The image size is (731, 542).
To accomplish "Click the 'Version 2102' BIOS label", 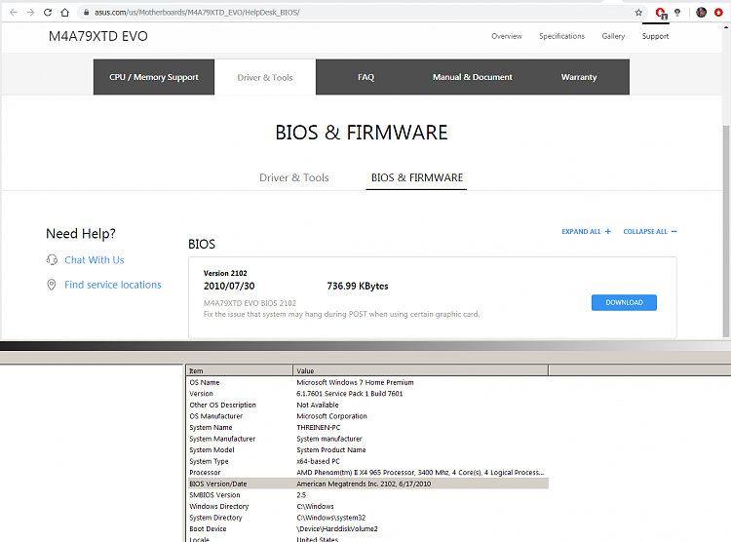I will tap(225, 273).
